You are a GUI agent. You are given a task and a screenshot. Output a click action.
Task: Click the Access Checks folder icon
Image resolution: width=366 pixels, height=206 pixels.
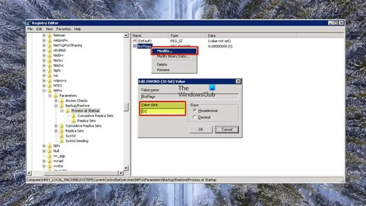click(62, 100)
